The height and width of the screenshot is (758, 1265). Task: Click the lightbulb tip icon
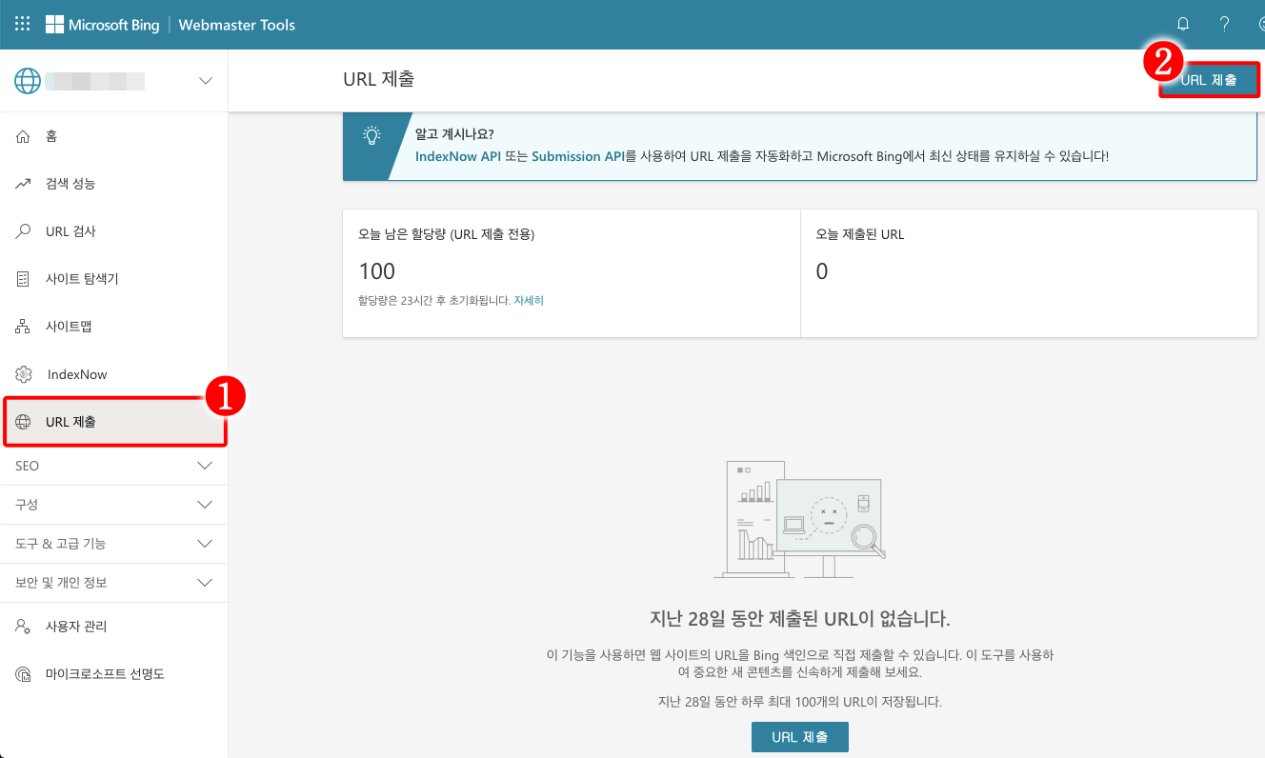coord(371,137)
